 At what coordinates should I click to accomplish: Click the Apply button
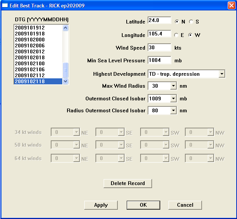click(101, 205)
